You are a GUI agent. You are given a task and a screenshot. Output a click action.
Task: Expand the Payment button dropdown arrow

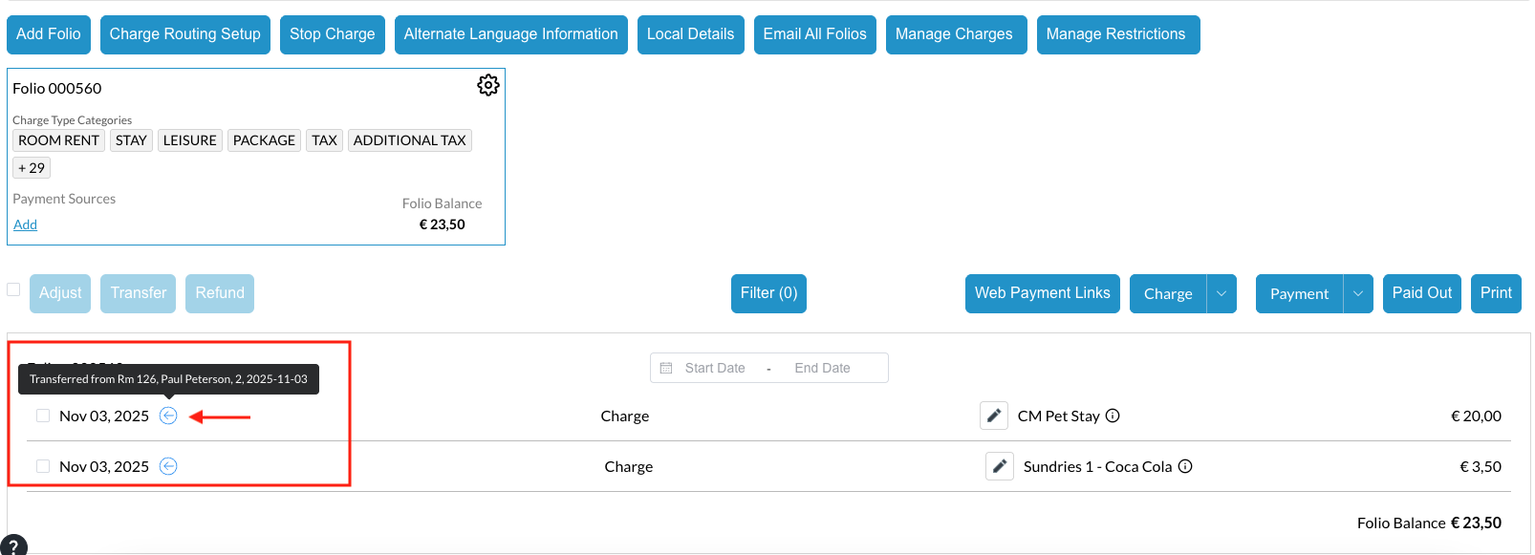(x=1358, y=293)
